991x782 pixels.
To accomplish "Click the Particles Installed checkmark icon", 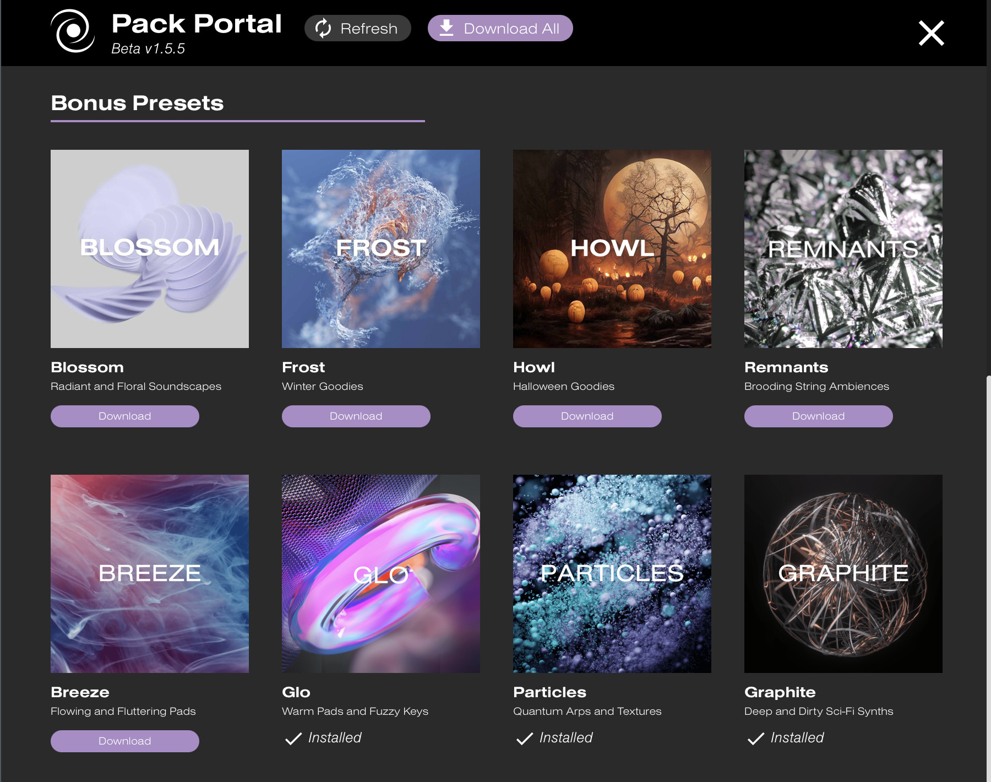I will (x=525, y=738).
